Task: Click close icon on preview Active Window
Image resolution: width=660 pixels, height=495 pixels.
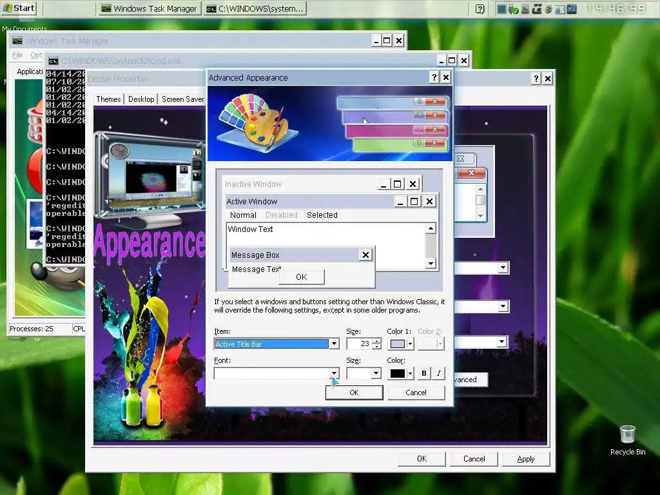Action: (x=429, y=201)
